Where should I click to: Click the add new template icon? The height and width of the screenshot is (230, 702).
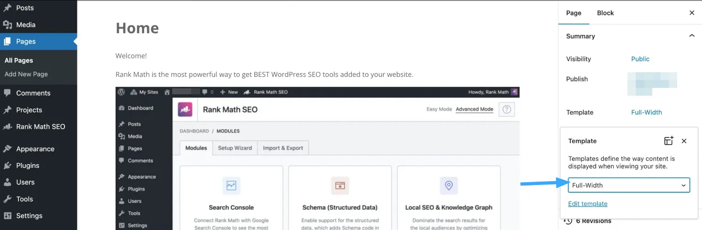coord(669,141)
